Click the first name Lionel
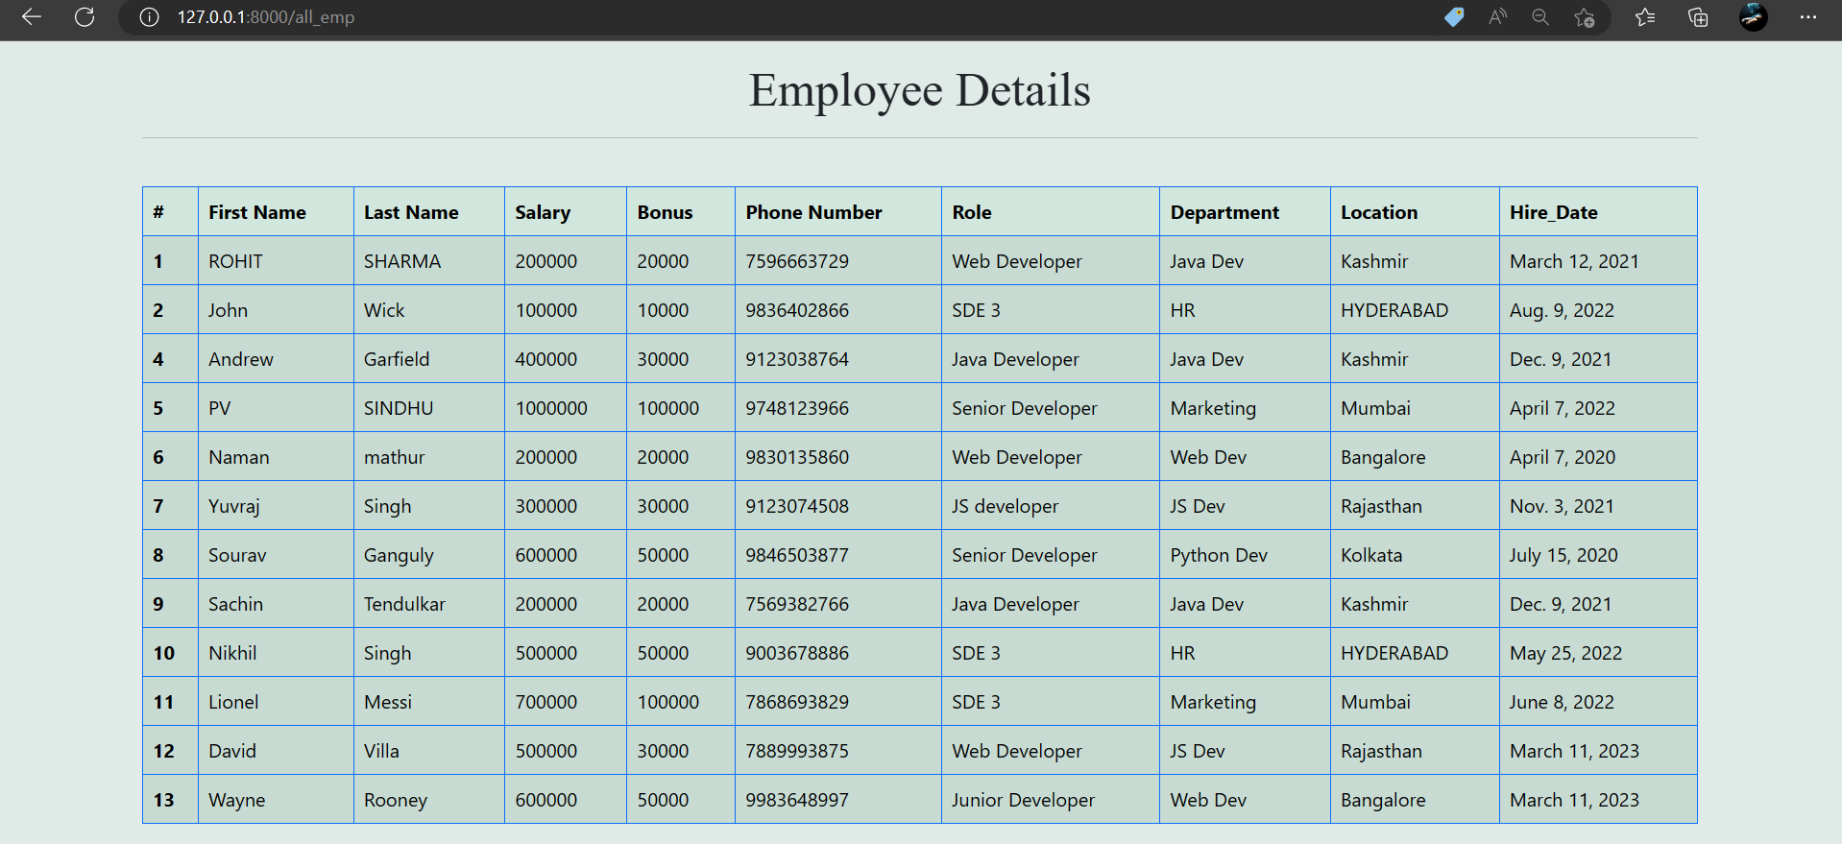 (233, 702)
